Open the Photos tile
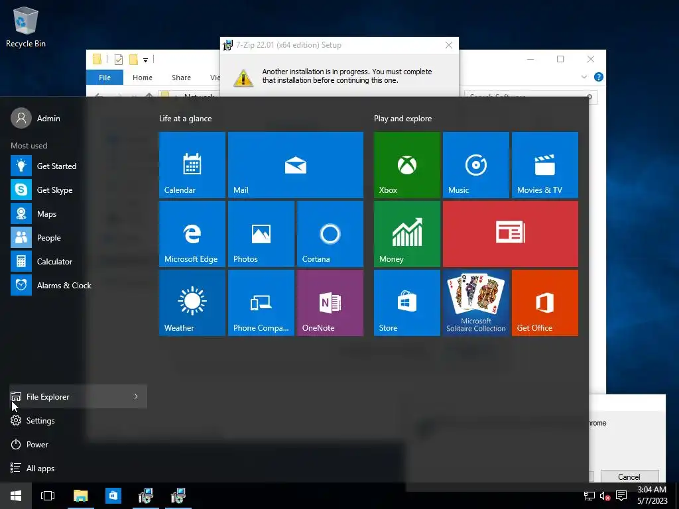679x509 pixels. pyautogui.click(x=261, y=234)
